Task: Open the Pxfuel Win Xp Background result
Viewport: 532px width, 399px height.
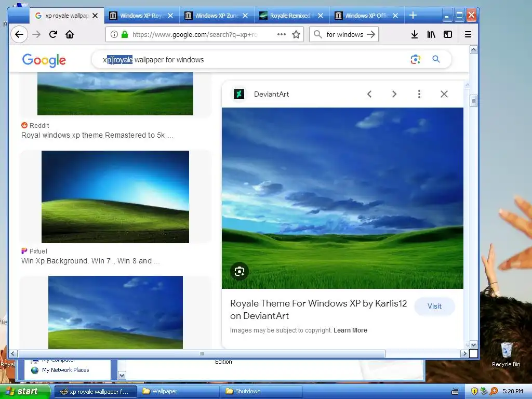Action: click(90, 261)
